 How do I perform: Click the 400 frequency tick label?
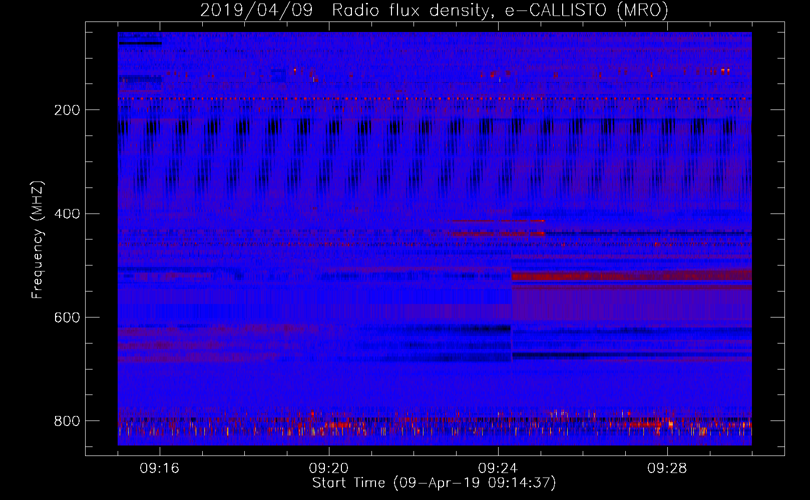67,214
